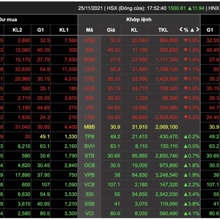The image size is (220, 220).
Task: Open stock ticker CTG
Action: point(89,79)
